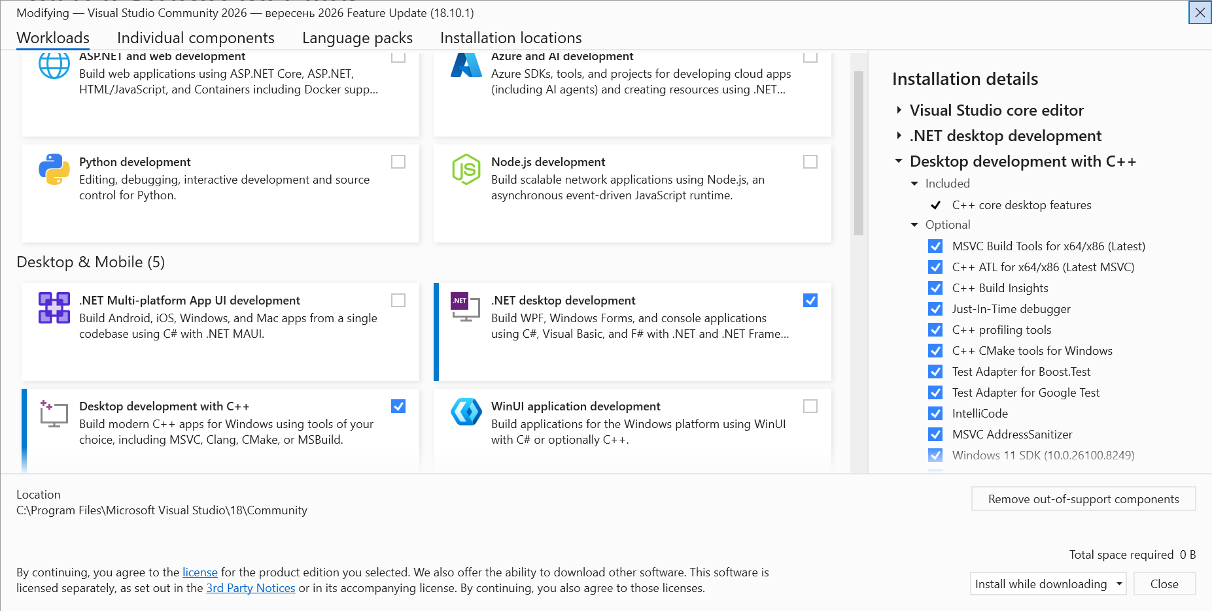Viewport: 1212px width, 611px height.
Task: Uncheck the .NET desktop development workload
Action: coord(810,300)
